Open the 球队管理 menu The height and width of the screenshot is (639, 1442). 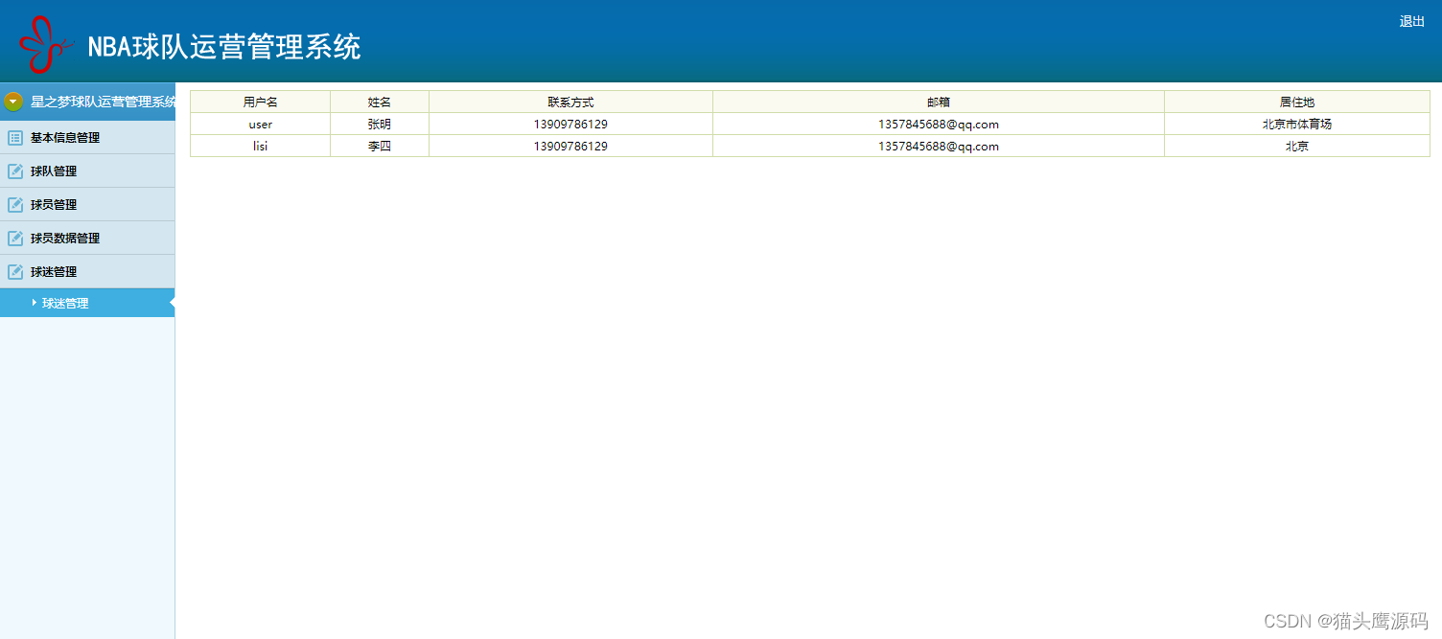[x=87, y=171]
